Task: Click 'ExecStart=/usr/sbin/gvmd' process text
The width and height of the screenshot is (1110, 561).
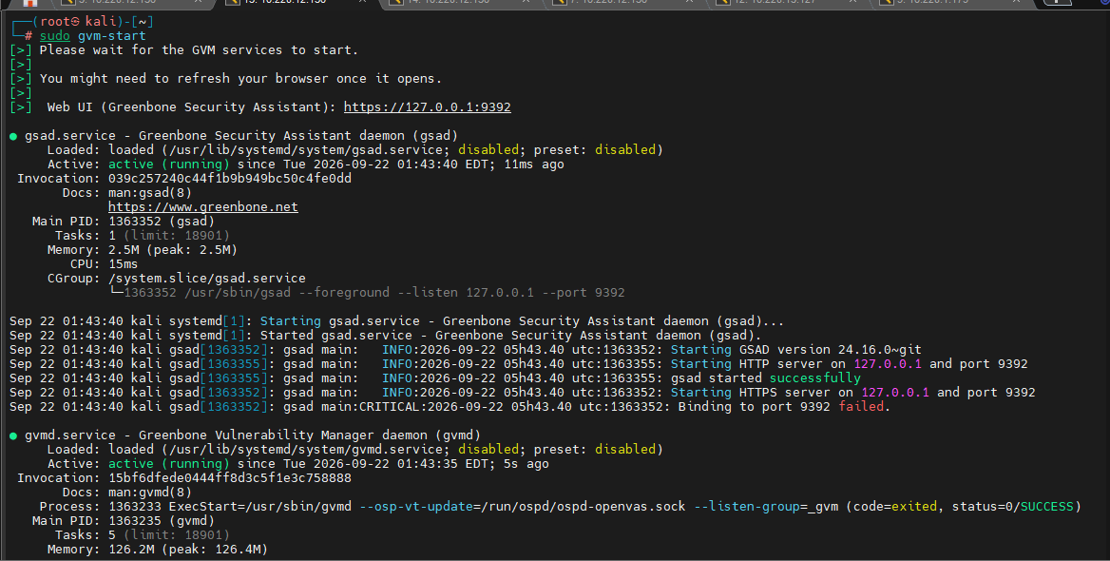Action: coord(259,507)
